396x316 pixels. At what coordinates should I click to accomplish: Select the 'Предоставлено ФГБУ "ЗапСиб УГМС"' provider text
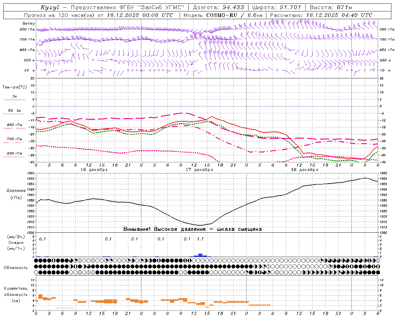pyautogui.click(x=128, y=7)
